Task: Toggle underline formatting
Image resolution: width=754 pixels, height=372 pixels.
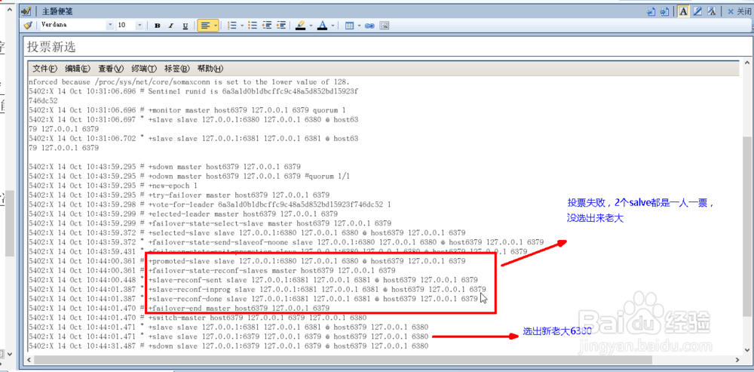Action: point(185,26)
